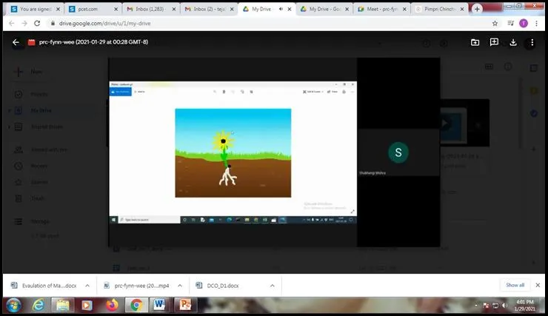Image resolution: width=548 pixels, height=316 pixels.
Task: Expand options for Evaulation of Ma...docx download
Action: (x=87, y=286)
